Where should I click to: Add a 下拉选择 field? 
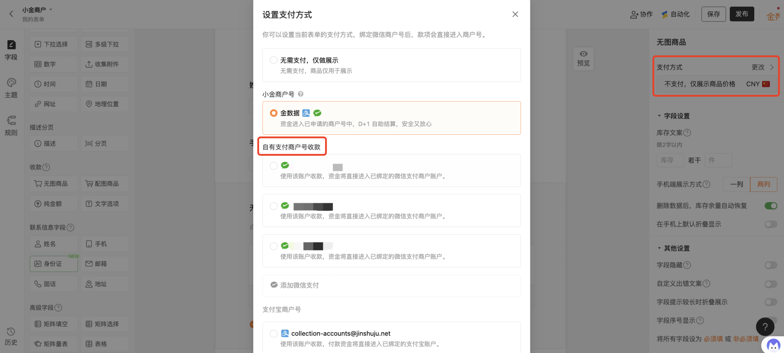(54, 44)
